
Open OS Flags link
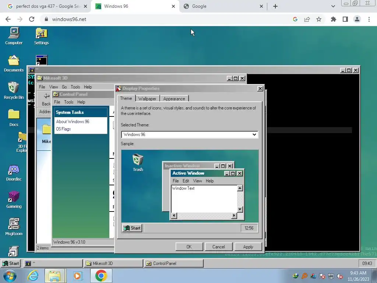point(63,129)
